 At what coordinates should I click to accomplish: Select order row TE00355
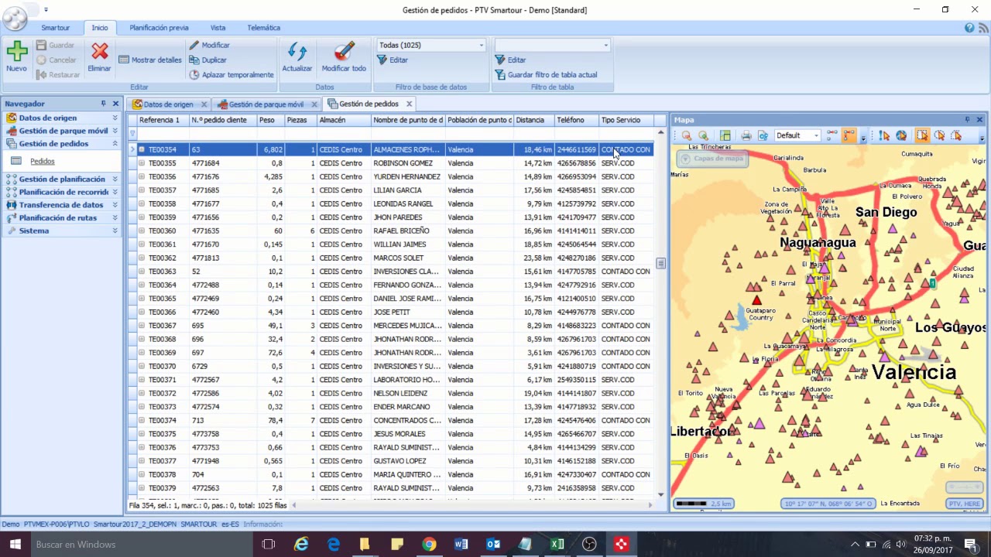[391, 163]
